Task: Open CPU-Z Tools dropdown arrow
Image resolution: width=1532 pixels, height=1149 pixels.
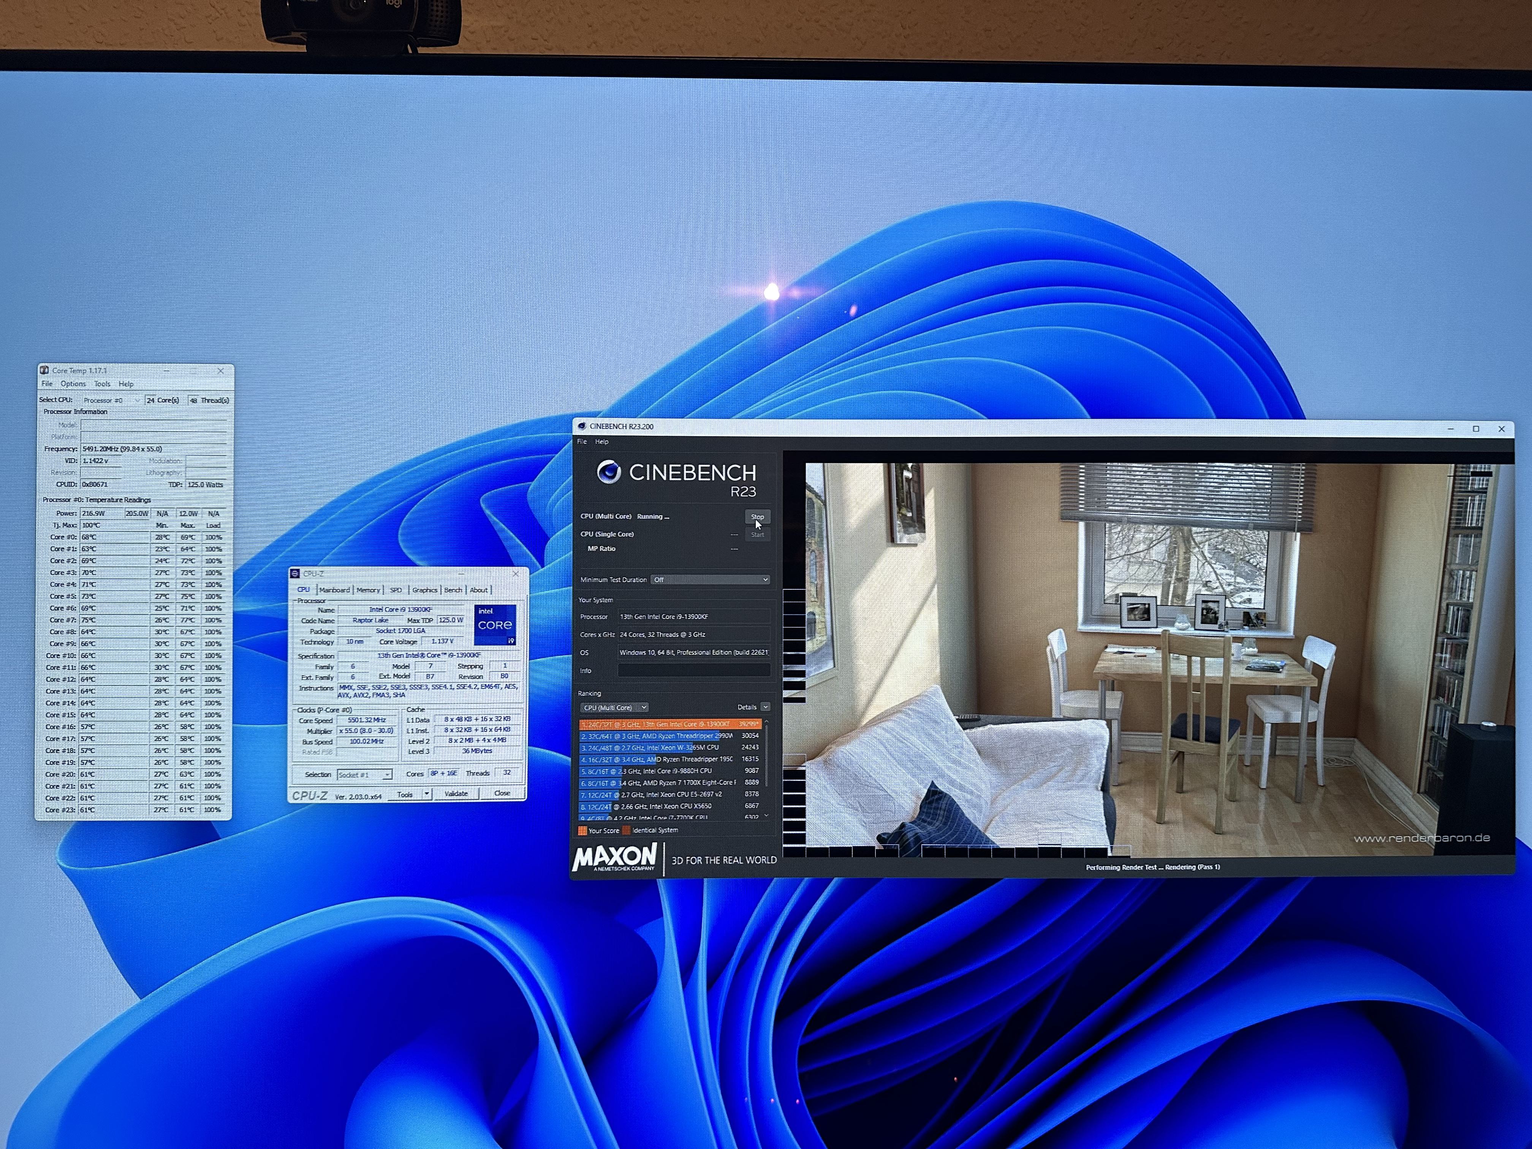Action: click(427, 794)
